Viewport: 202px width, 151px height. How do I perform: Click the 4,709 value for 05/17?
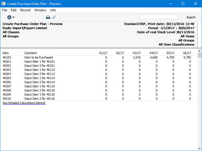[x=170, y=57]
